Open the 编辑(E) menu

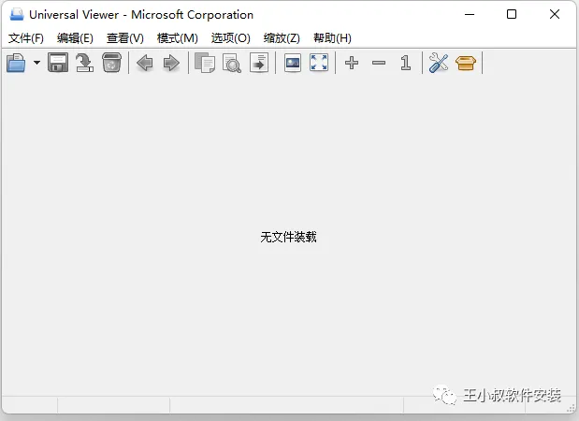click(75, 38)
